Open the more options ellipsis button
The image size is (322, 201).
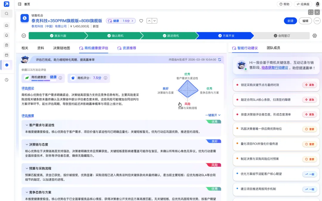(317, 21)
